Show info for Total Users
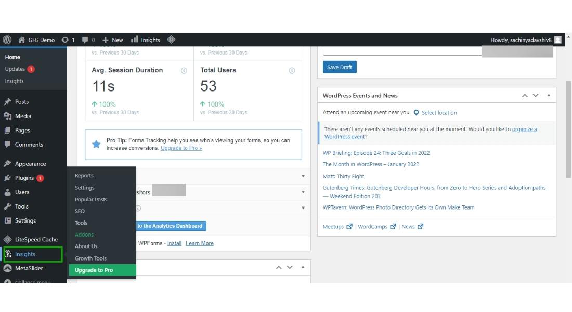 tap(292, 70)
